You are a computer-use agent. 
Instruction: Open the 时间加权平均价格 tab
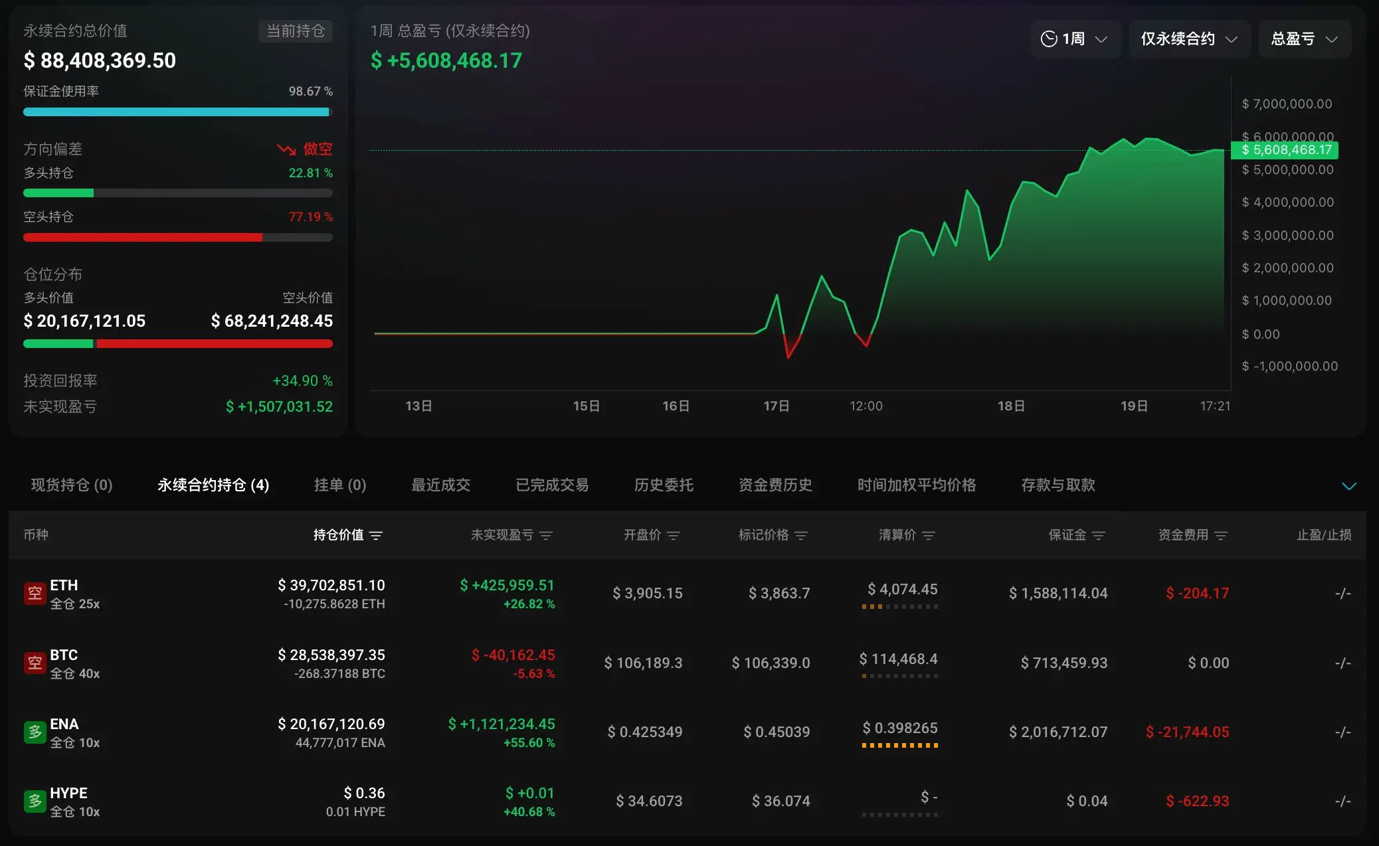coord(916,485)
